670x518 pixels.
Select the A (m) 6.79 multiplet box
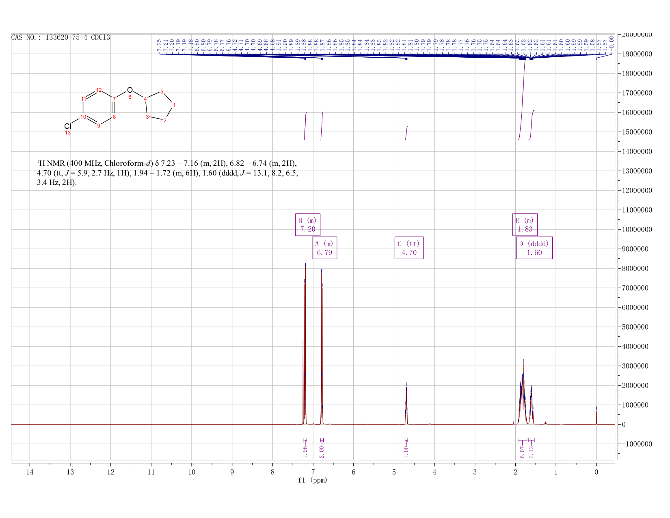click(x=324, y=248)
